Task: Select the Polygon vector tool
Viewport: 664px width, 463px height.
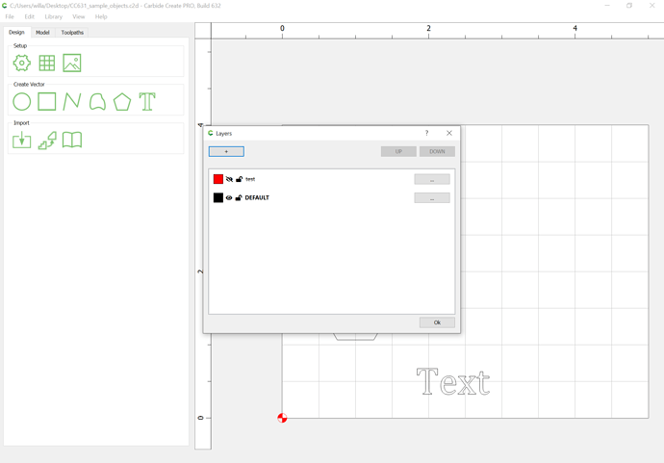Action: click(x=122, y=102)
